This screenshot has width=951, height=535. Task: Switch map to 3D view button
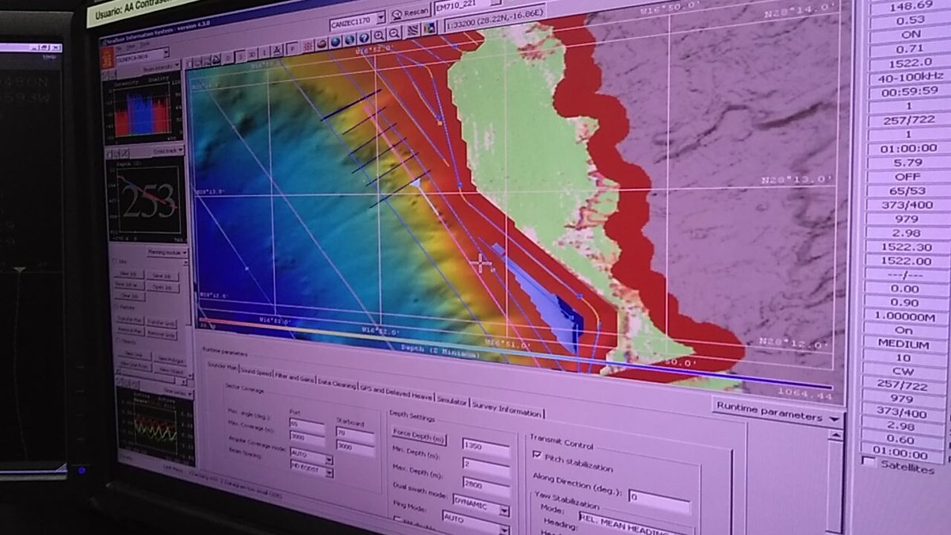click(x=254, y=55)
